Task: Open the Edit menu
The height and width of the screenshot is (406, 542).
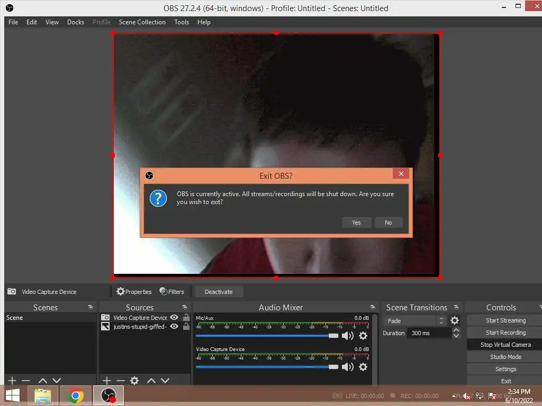Action: point(31,22)
